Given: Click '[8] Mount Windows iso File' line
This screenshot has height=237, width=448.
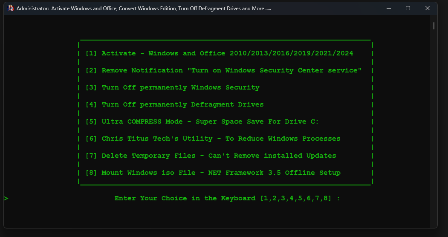Looking at the screenshot, I should click(213, 173).
